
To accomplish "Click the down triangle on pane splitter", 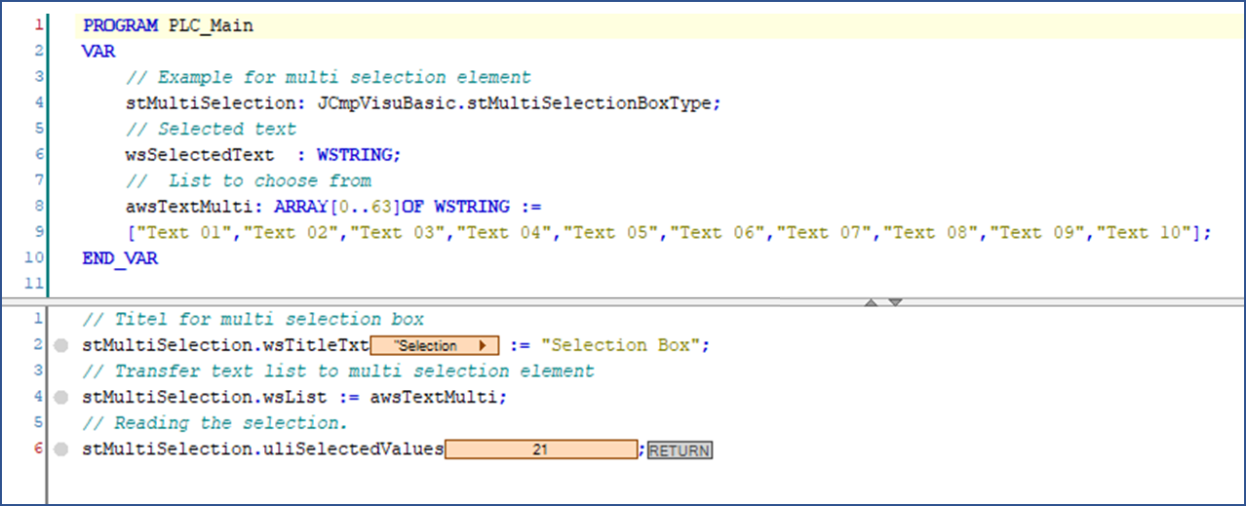I will point(895,303).
